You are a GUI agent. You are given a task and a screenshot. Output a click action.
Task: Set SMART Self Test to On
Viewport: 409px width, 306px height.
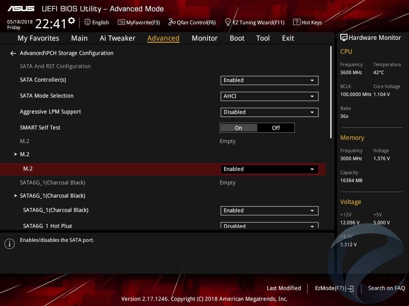tap(238, 128)
